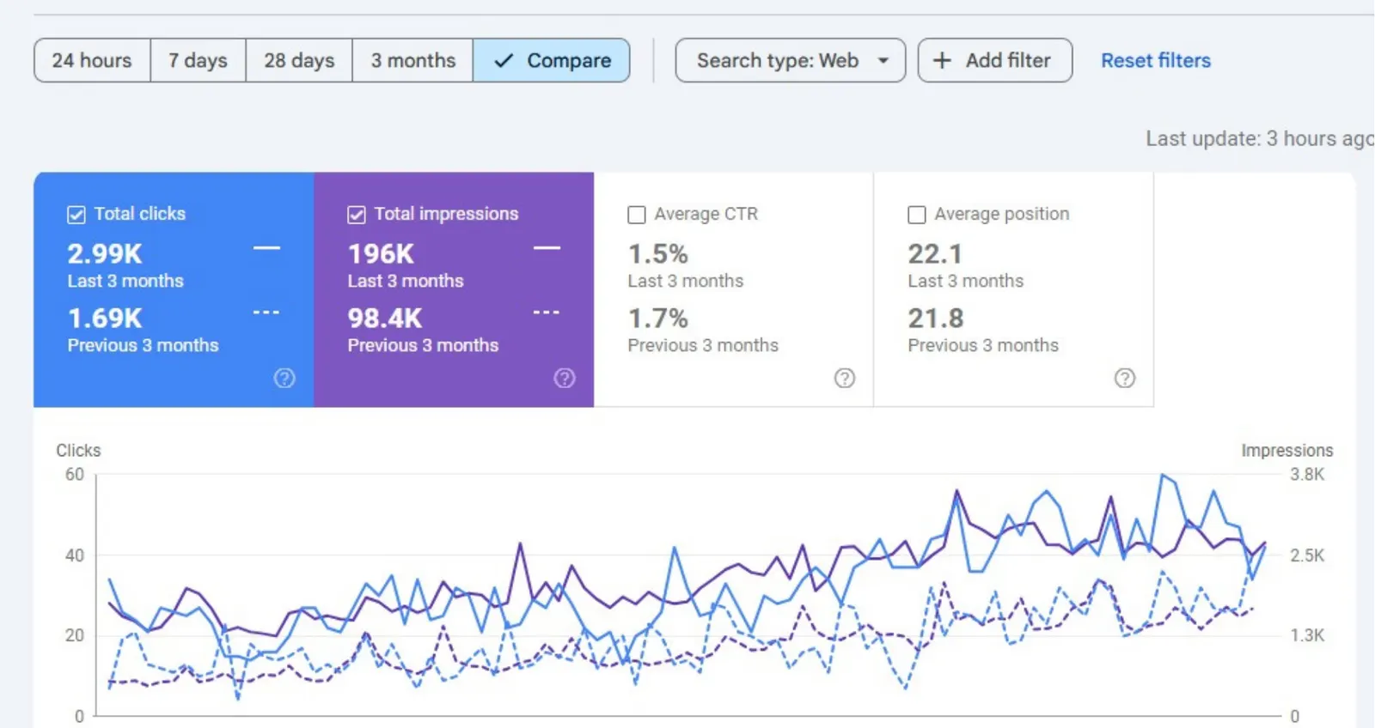Enable the Average CTR checkbox
1375x728 pixels.
pos(637,215)
